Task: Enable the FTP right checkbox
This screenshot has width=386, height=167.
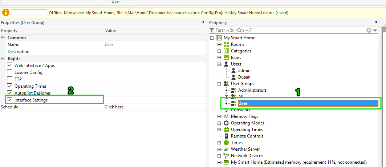Action: coord(10,79)
